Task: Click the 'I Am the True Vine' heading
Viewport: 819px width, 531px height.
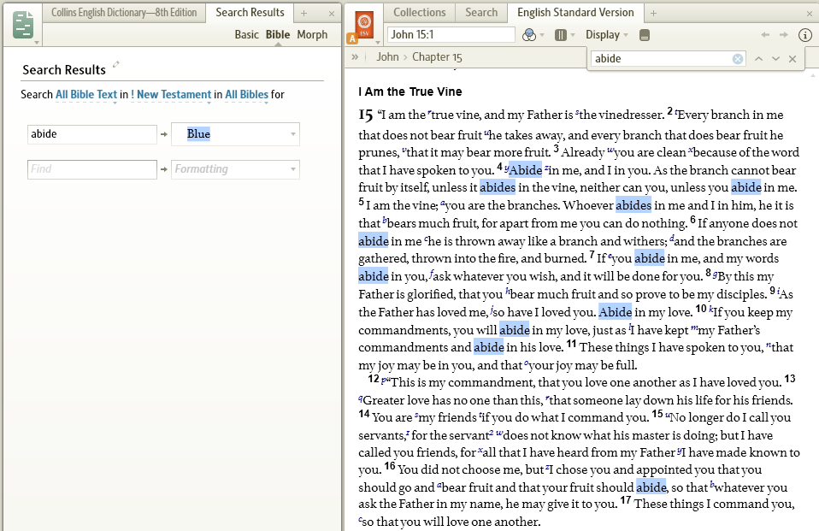Action: point(410,92)
